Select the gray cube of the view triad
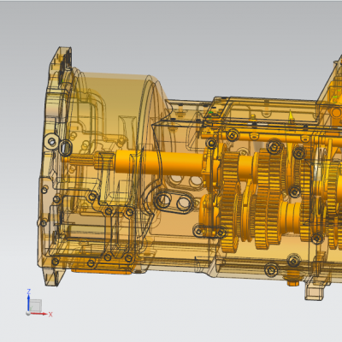Viewport: 342px width, 342px height. pyautogui.click(x=36, y=305)
